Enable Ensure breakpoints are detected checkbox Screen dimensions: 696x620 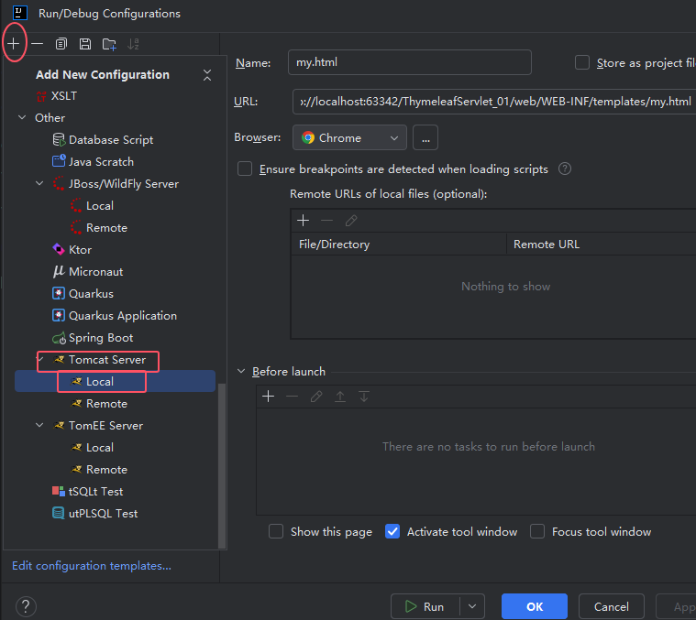(x=245, y=169)
